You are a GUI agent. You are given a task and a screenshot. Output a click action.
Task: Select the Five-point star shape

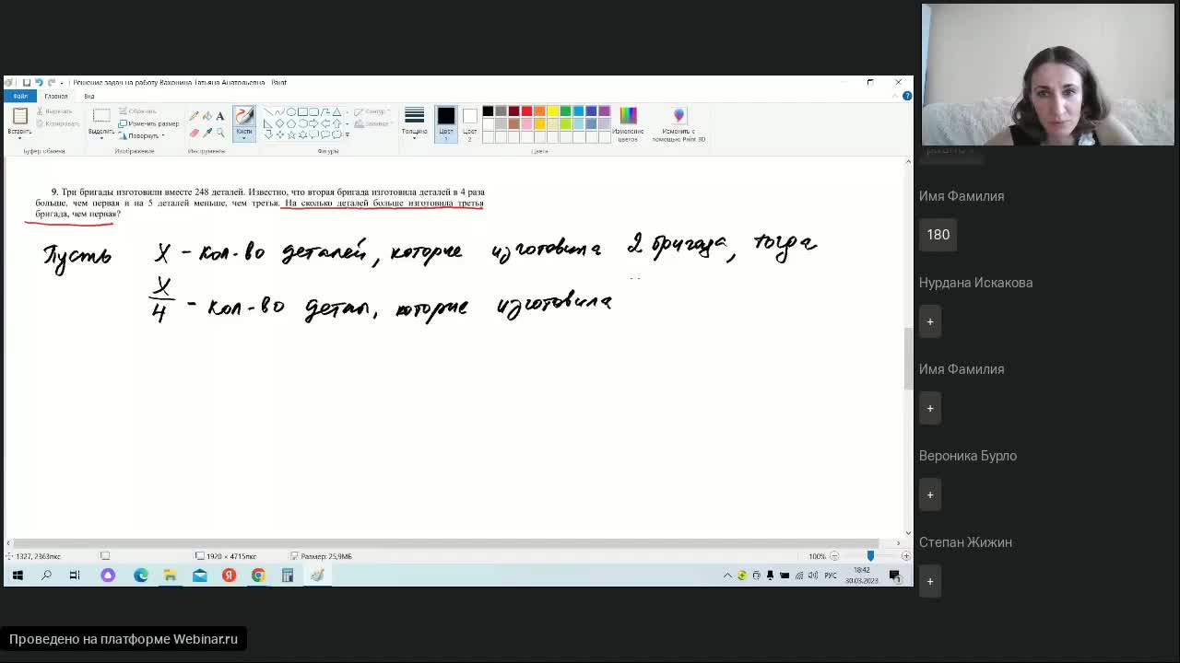click(x=291, y=134)
